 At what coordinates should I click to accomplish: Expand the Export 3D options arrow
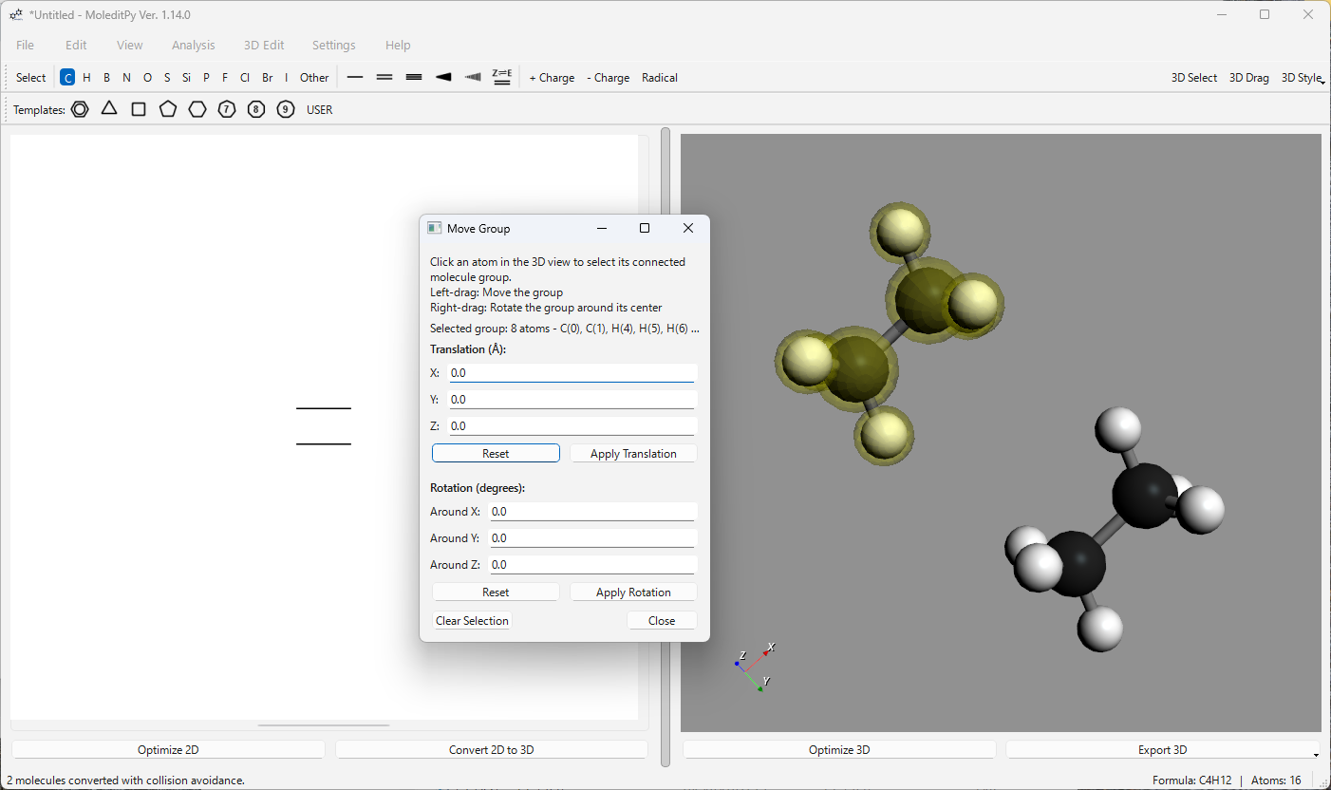1315,754
